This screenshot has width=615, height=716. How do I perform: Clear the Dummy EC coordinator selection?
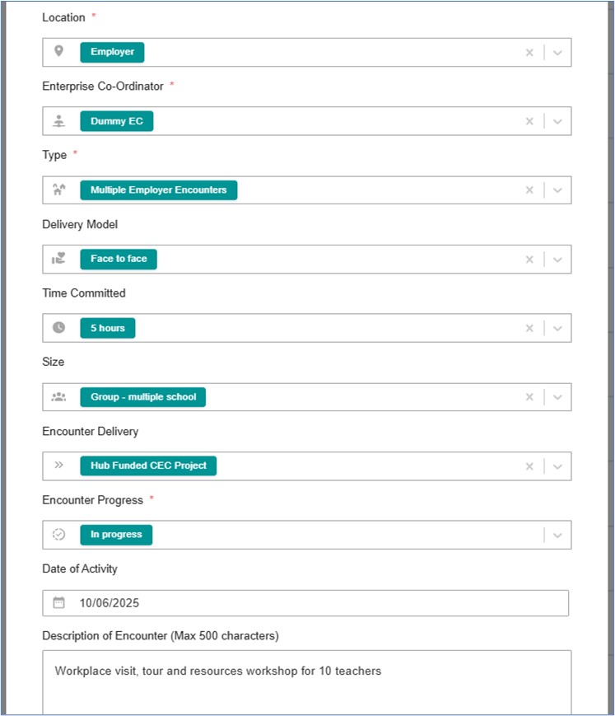(529, 121)
